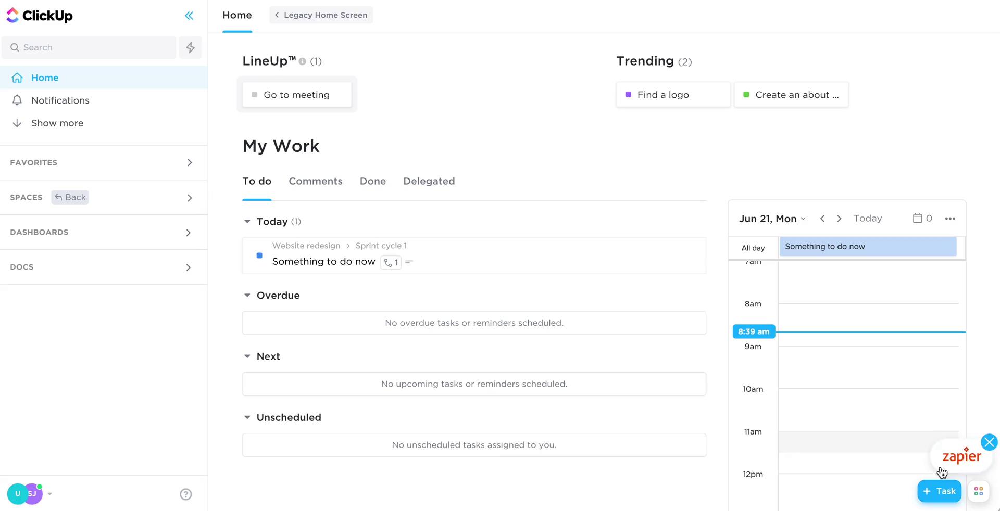Expand the Favorites section
Image resolution: width=1000 pixels, height=511 pixels.
(x=190, y=163)
